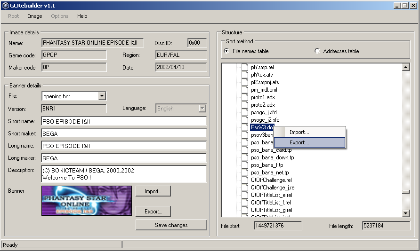Click the Phantasy Star Online banner image

[x=87, y=201]
